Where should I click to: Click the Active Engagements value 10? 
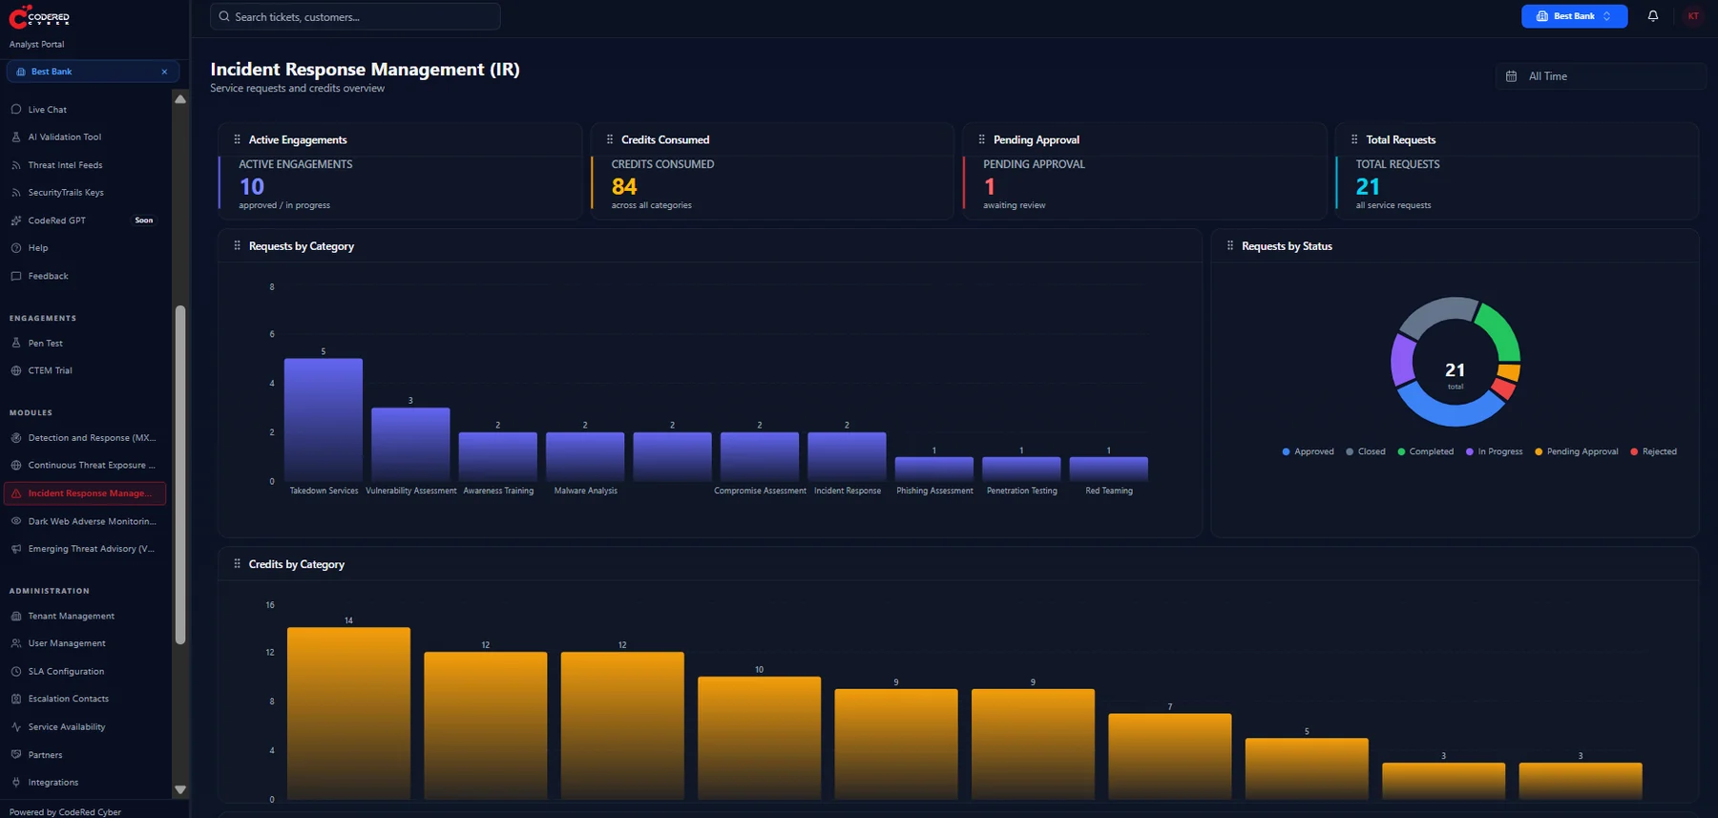click(x=252, y=187)
